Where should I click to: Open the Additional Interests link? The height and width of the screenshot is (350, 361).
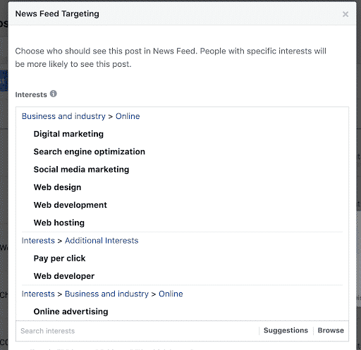(102, 241)
